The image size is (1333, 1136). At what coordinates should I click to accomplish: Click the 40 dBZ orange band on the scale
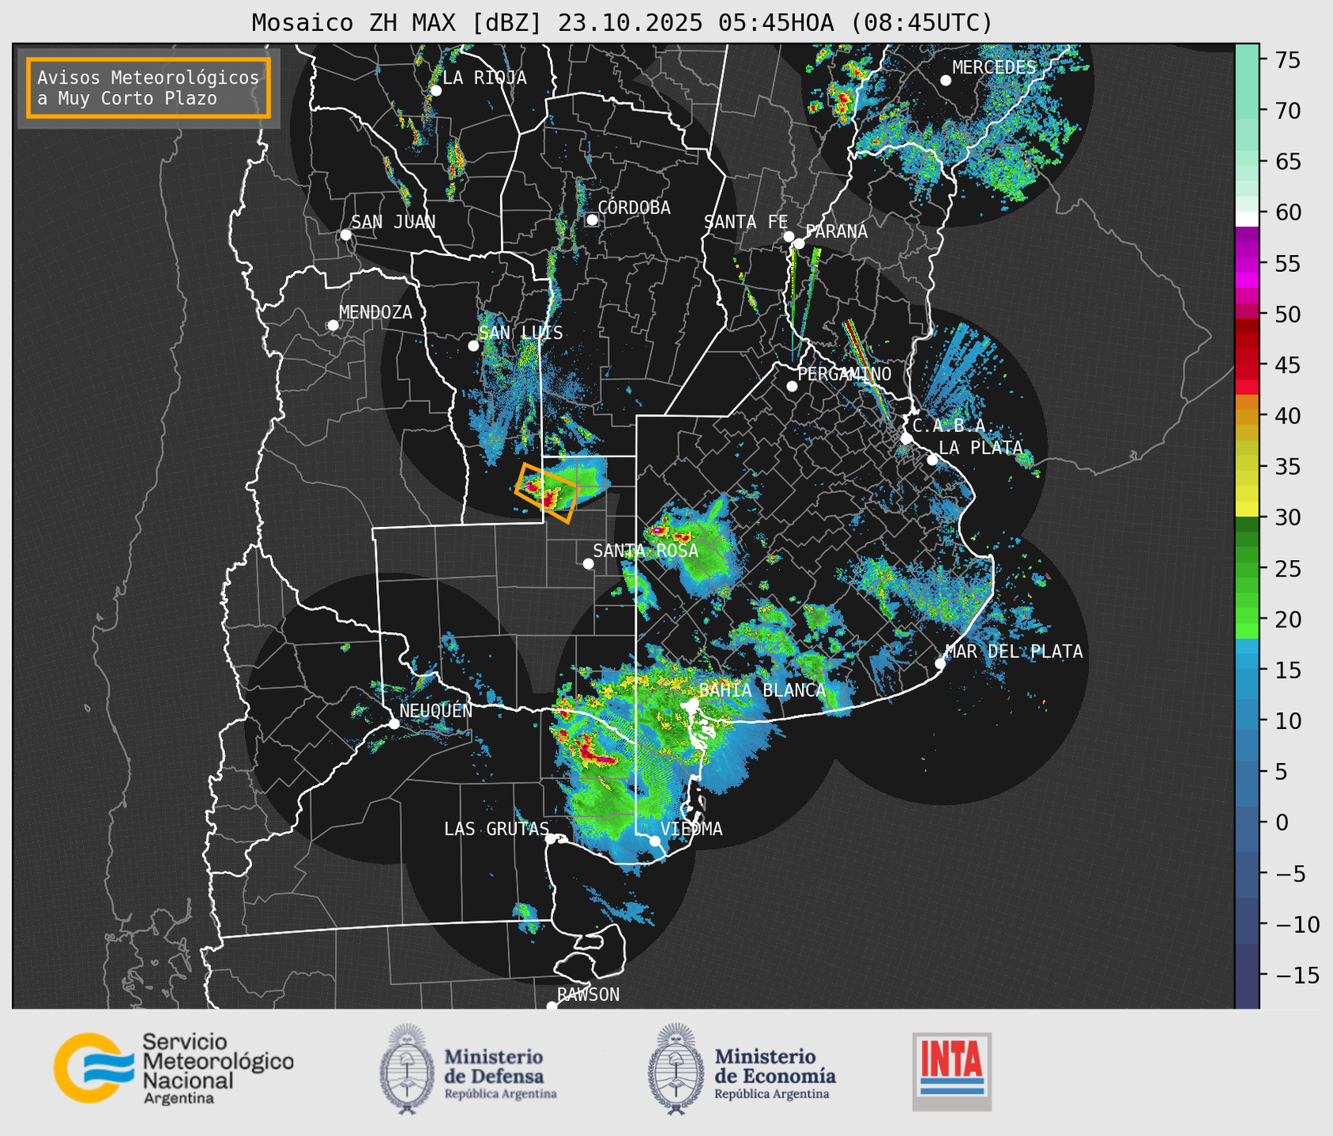(x=1247, y=416)
